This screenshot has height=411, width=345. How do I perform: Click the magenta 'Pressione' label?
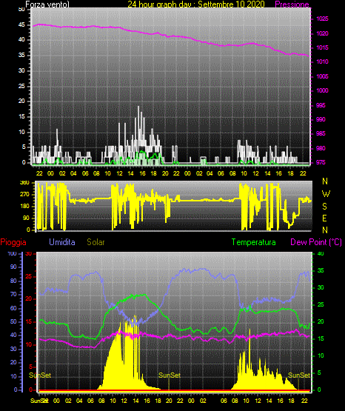click(292, 4)
